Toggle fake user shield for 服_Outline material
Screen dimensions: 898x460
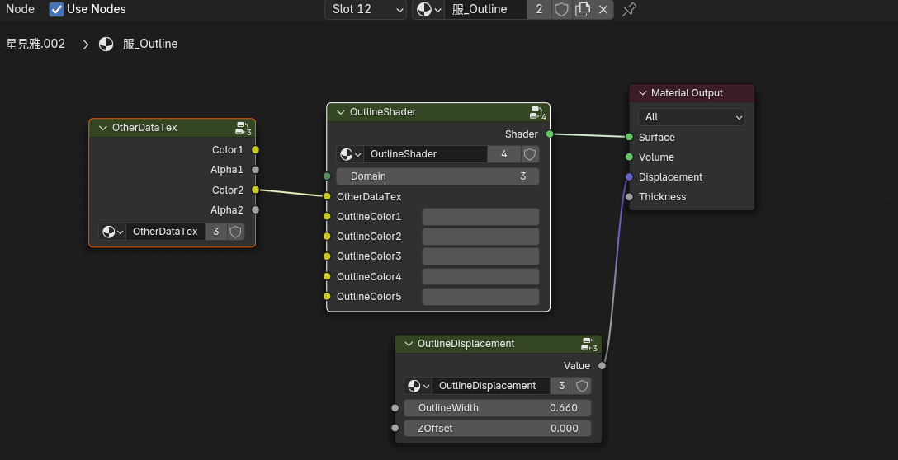(561, 10)
